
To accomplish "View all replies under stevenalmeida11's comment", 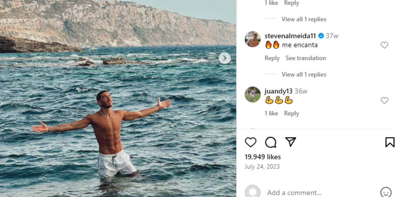I will tap(304, 74).
